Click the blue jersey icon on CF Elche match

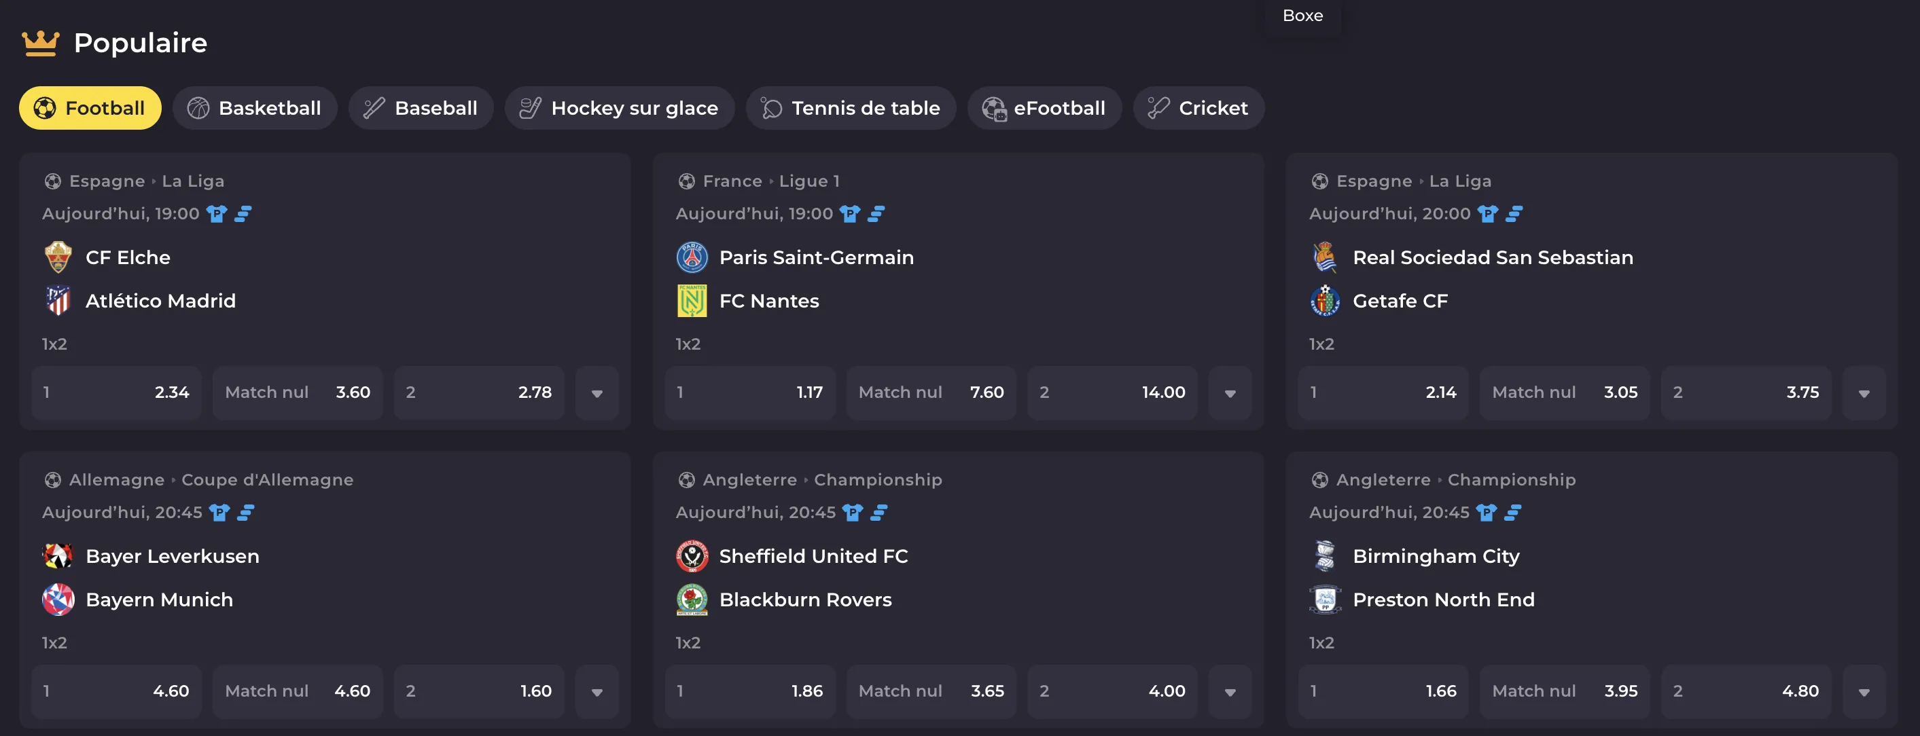coord(217,215)
